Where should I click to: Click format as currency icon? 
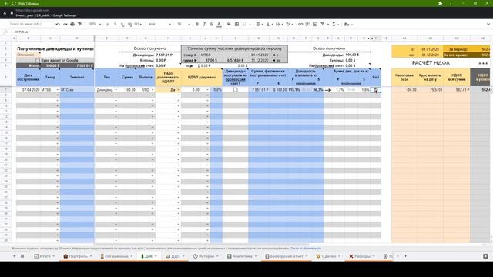108,24
